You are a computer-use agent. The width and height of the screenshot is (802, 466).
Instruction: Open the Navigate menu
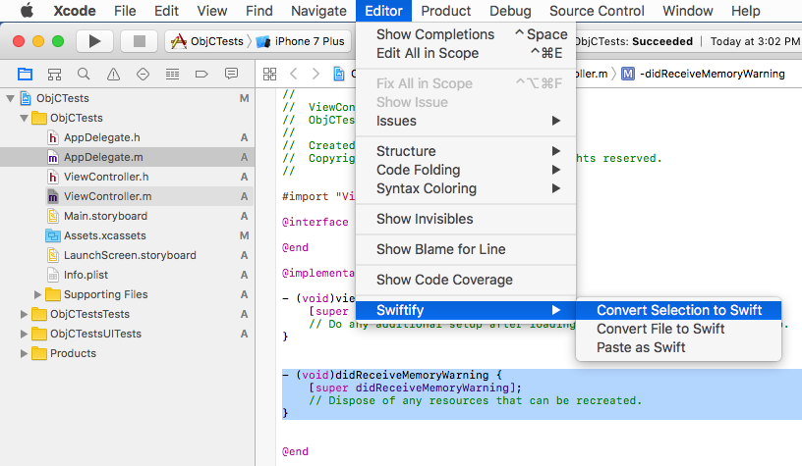click(318, 11)
